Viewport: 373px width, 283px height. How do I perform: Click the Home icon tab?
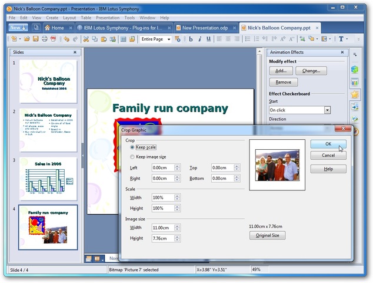pos(53,28)
